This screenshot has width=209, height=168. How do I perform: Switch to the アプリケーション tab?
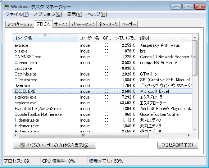20,24
